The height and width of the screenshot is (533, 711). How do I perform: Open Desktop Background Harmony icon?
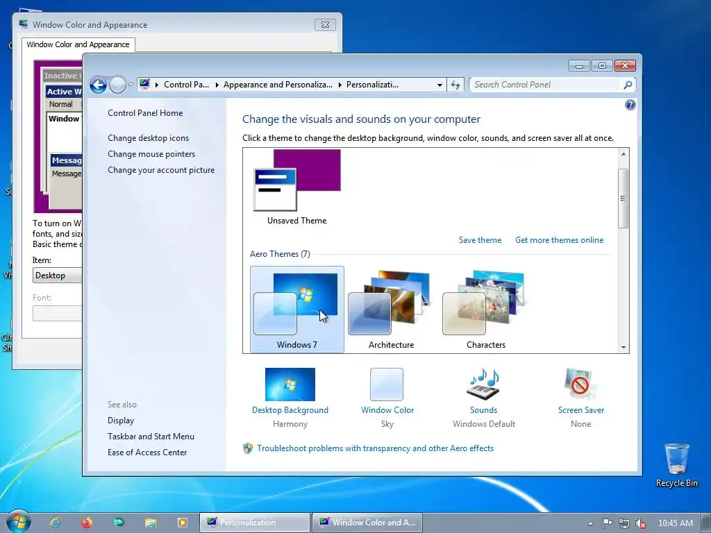[x=290, y=384]
